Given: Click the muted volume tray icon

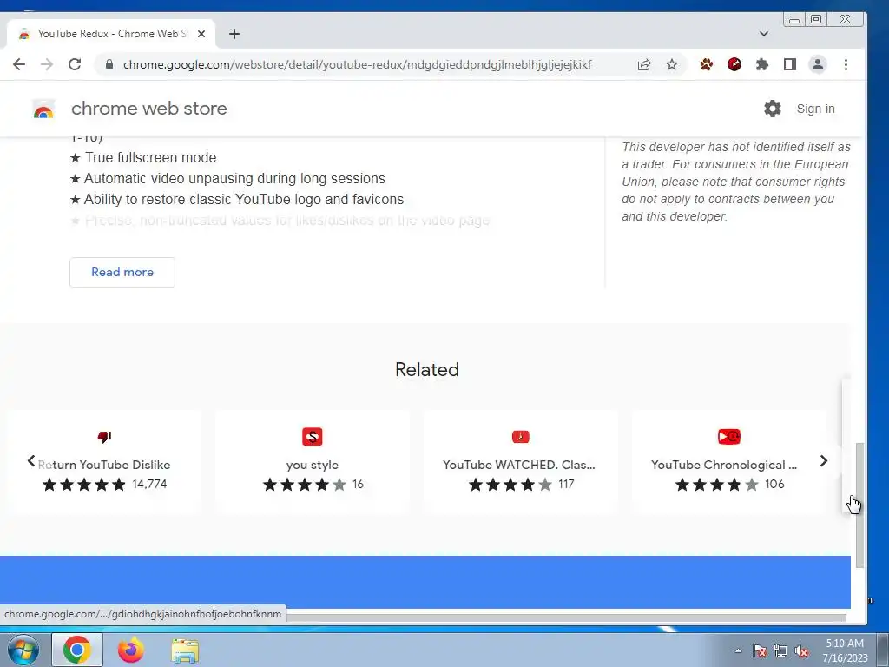Looking at the screenshot, I should click(x=801, y=650).
